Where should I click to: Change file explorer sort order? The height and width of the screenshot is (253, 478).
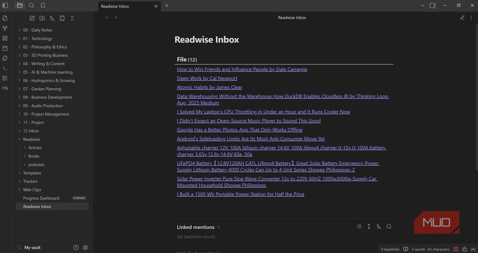click(x=52, y=18)
